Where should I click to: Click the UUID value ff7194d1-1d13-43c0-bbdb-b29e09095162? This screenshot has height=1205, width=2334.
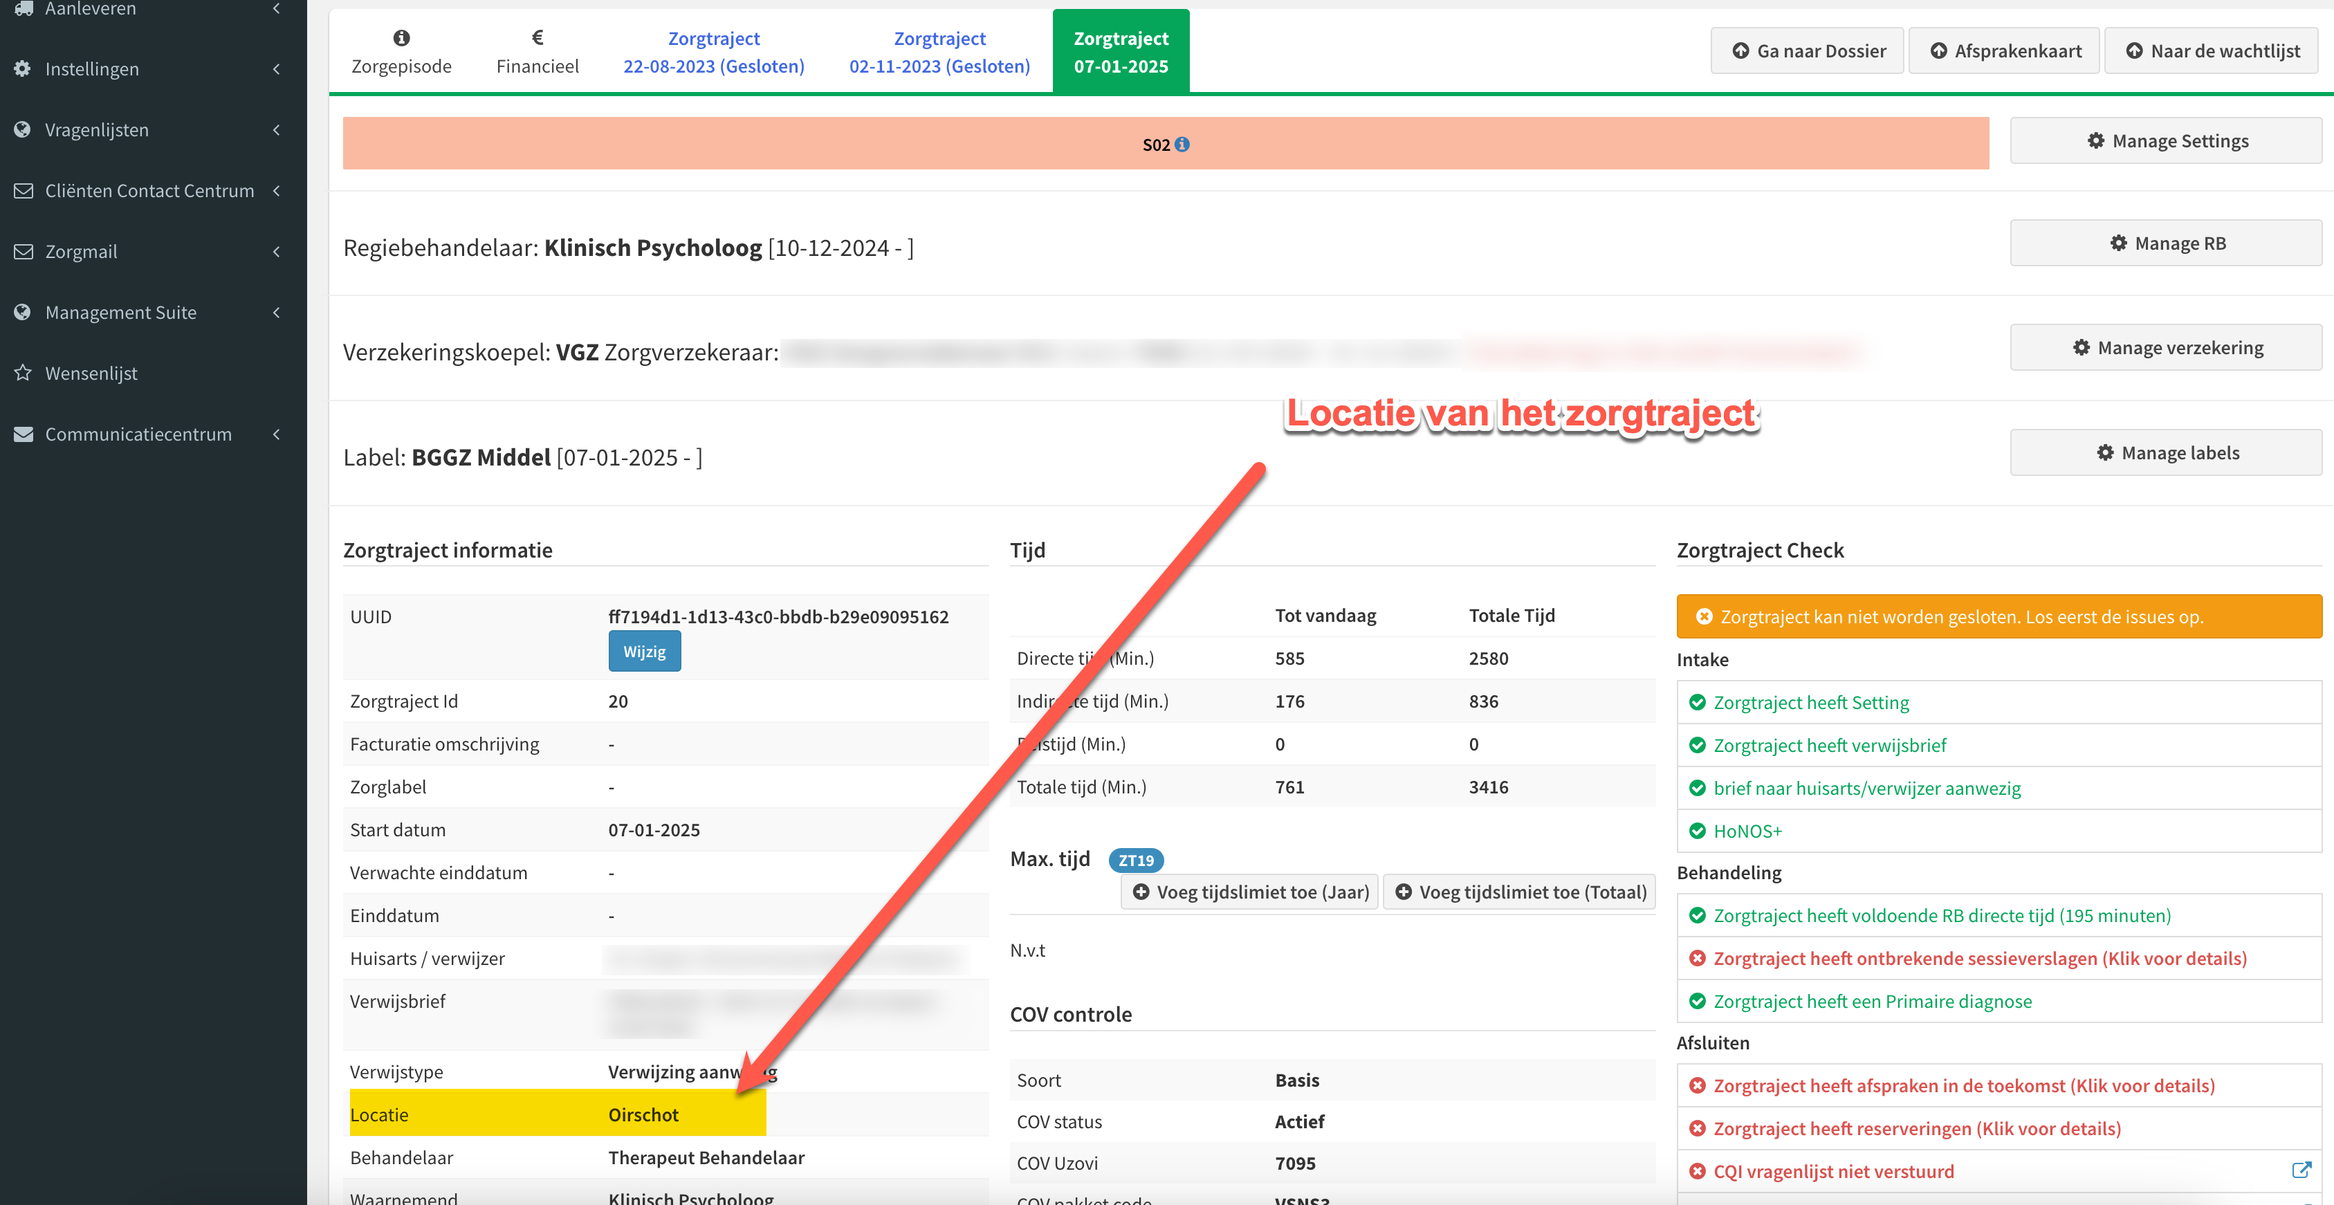pyautogui.click(x=778, y=616)
